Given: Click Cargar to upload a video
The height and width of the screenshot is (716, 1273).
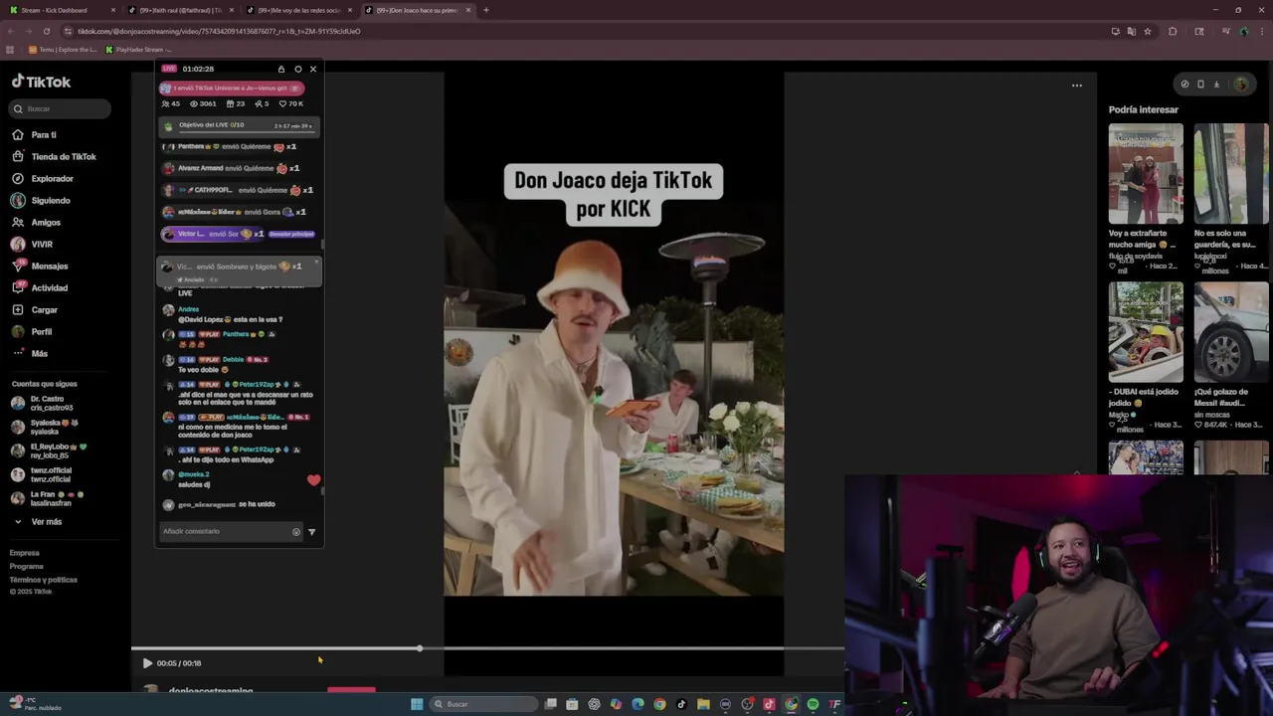Looking at the screenshot, I should coord(35,309).
